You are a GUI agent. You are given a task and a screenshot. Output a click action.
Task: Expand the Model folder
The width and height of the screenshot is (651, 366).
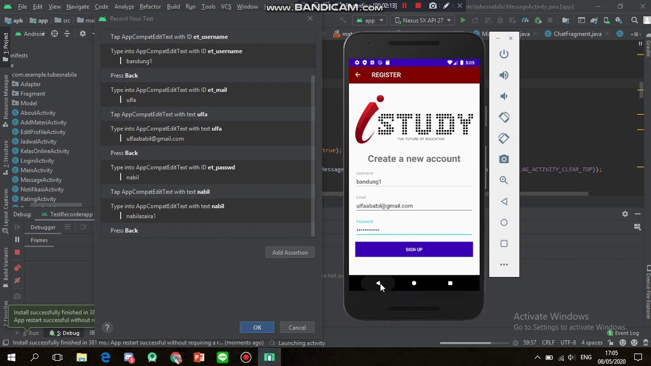(28, 103)
